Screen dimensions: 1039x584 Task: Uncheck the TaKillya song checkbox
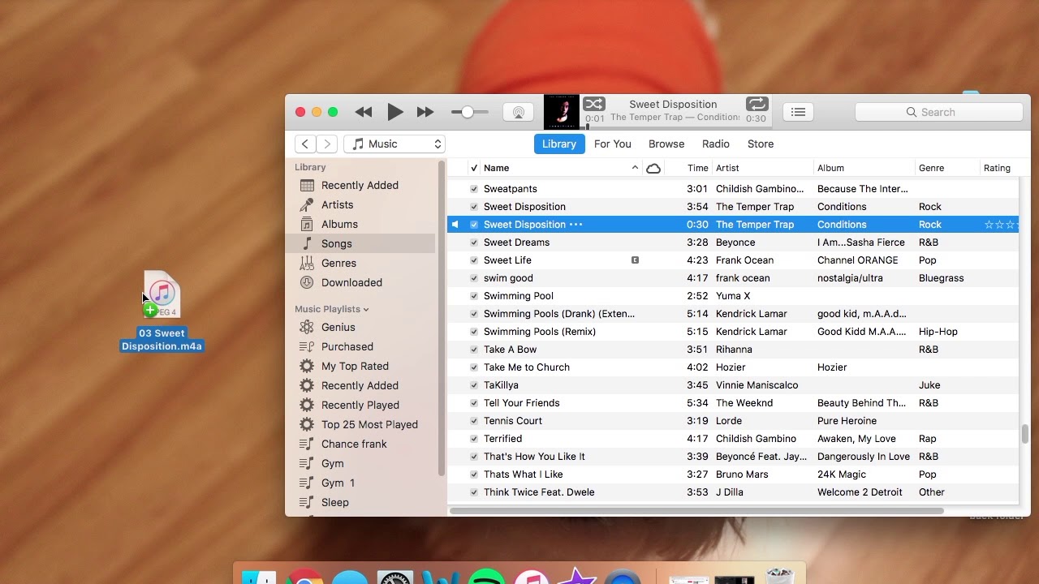474,385
